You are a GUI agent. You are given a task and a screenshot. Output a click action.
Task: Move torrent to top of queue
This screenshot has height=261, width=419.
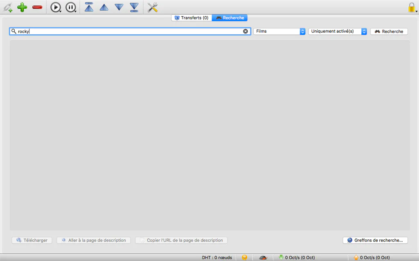(89, 7)
